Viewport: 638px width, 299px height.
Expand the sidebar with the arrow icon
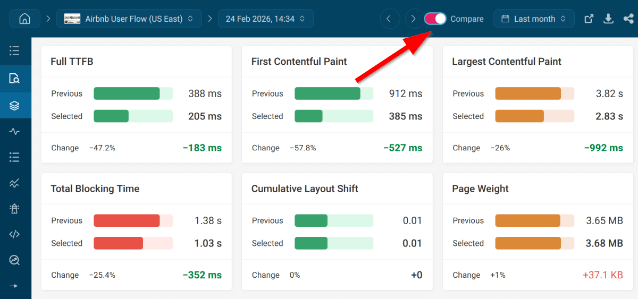(x=14, y=286)
